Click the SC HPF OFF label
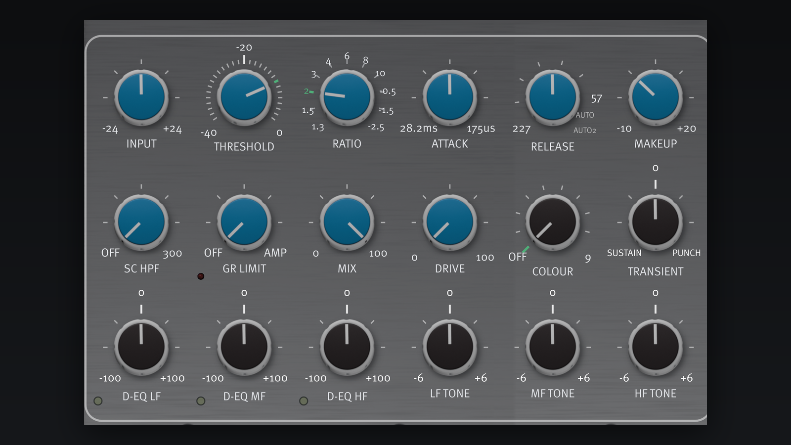 (110, 253)
